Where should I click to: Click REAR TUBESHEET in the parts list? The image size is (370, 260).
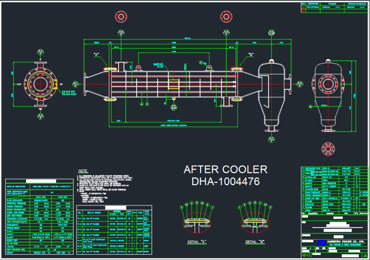coord(313,192)
